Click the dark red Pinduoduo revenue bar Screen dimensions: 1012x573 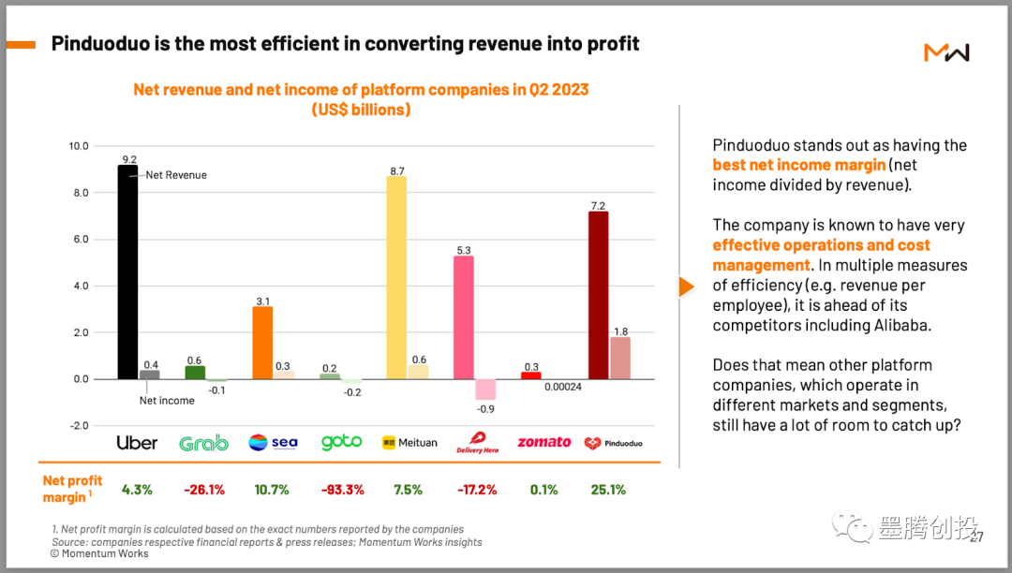[598, 295]
